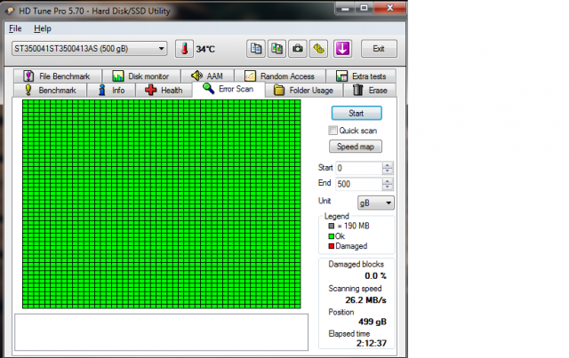569x358 pixels.
Task: Open the Erase tab
Action: [x=370, y=90]
